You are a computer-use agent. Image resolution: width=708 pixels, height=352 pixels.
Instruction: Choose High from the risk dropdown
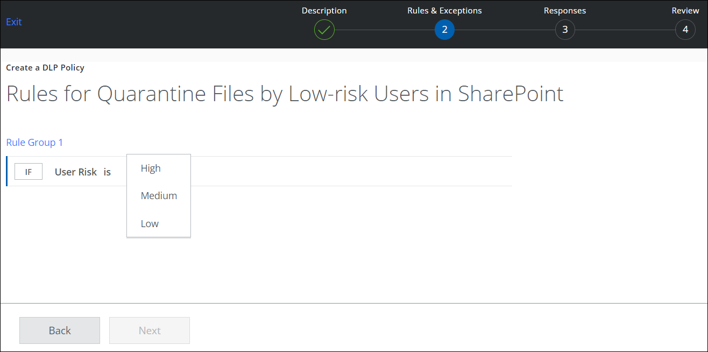151,168
